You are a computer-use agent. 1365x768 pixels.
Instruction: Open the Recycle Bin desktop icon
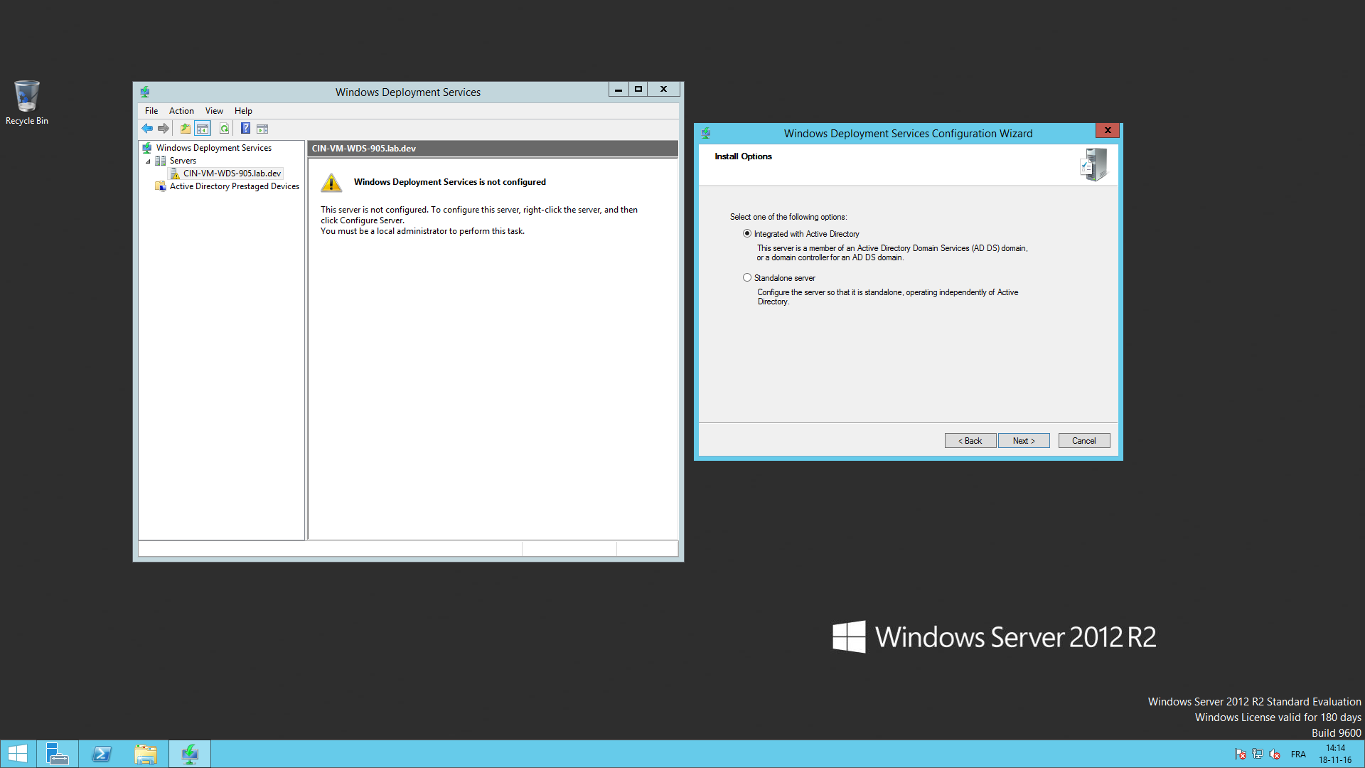point(26,102)
